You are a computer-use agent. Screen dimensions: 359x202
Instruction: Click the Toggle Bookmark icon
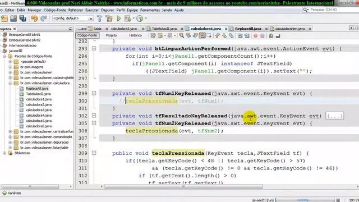click(x=231, y=35)
